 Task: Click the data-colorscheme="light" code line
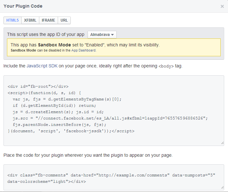point(47,182)
